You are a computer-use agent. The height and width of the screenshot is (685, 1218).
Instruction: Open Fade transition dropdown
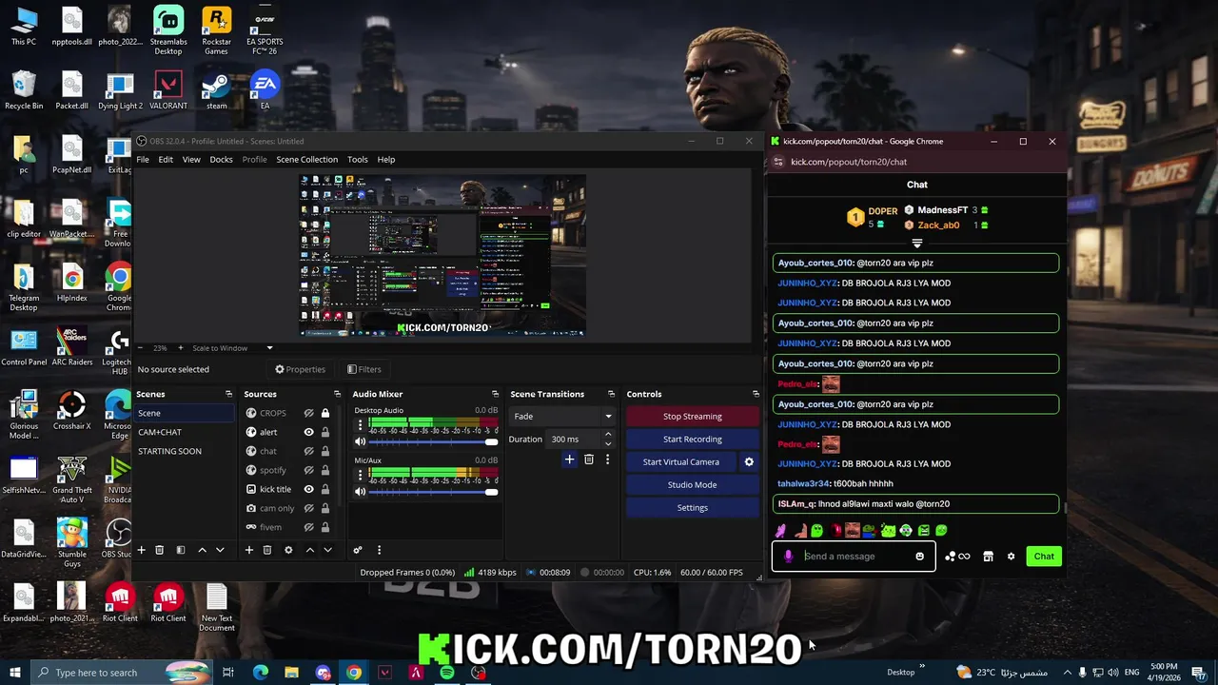[562, 416]
